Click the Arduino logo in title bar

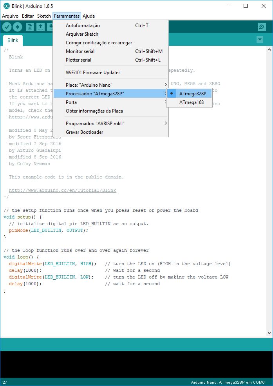(7, 6)
